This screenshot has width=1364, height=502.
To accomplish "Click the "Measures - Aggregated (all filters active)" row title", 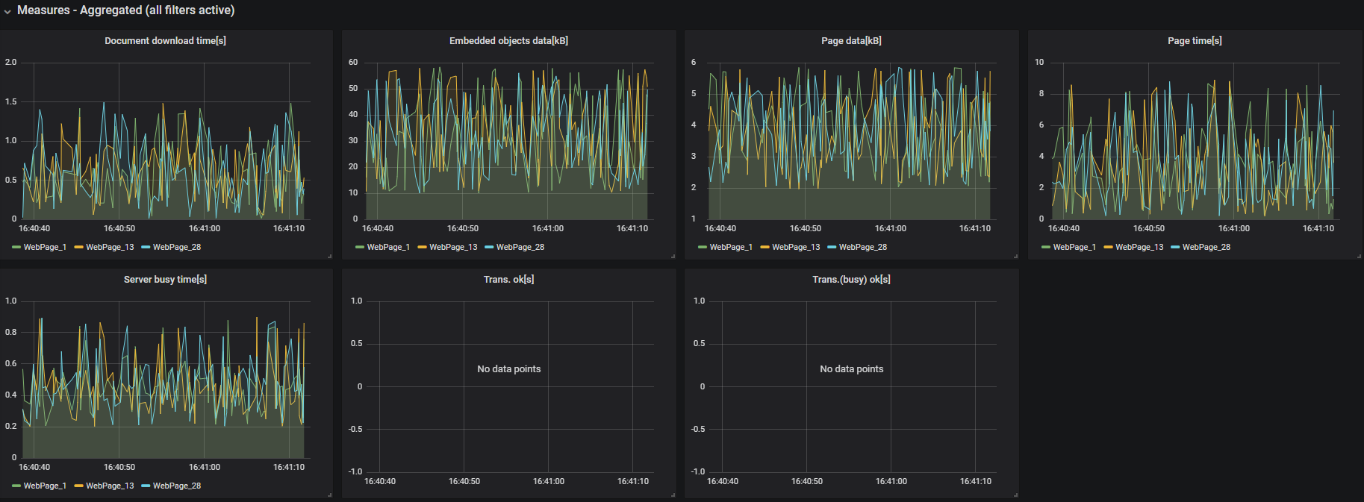I will click(x=125, y=10).
